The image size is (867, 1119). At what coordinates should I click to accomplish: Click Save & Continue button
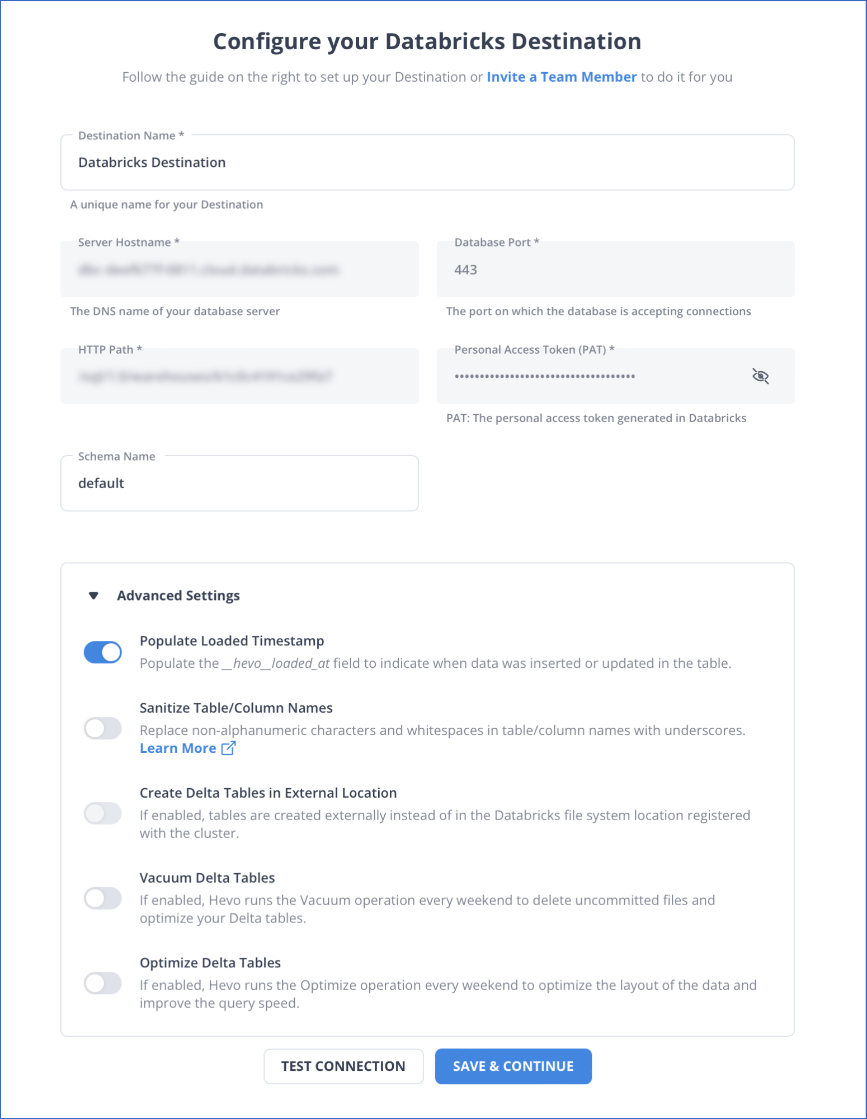[513, 1066]
